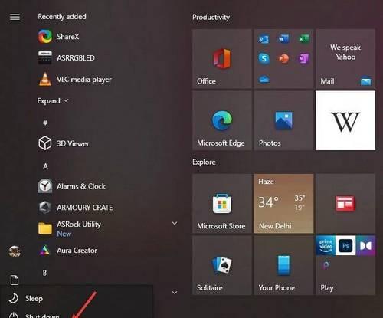Select Sleep from power menu
Image resolution: width=383 pixels, height=318 pixels.
coord(77,298)
